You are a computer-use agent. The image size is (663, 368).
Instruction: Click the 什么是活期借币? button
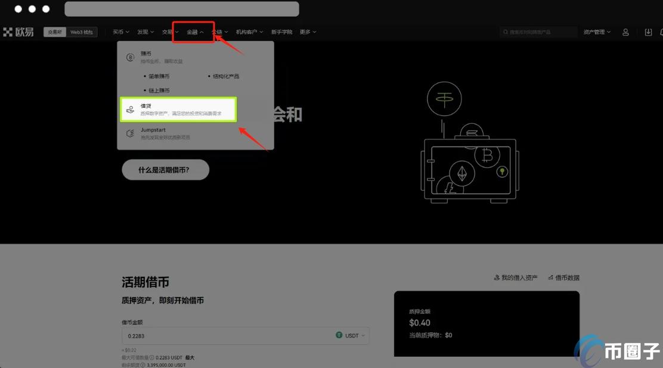click(x=165, y=170)
